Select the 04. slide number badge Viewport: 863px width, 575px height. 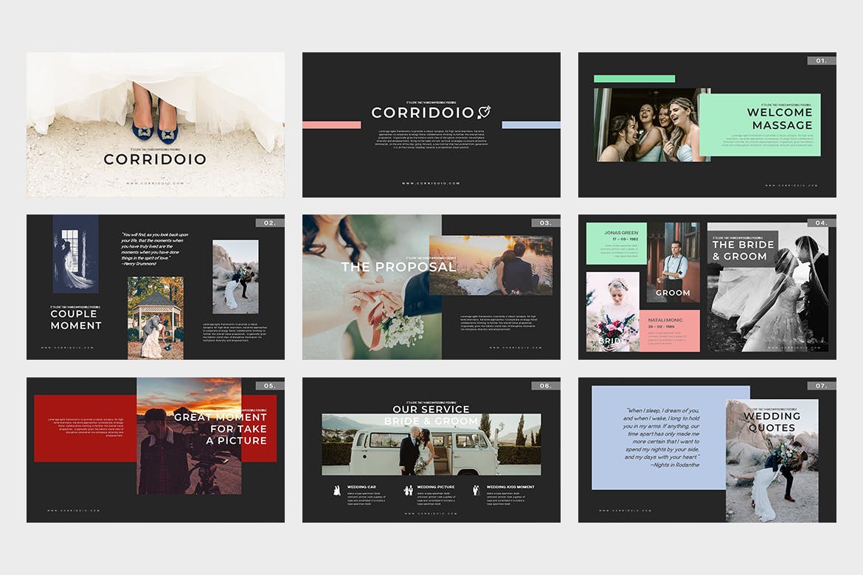822,223
